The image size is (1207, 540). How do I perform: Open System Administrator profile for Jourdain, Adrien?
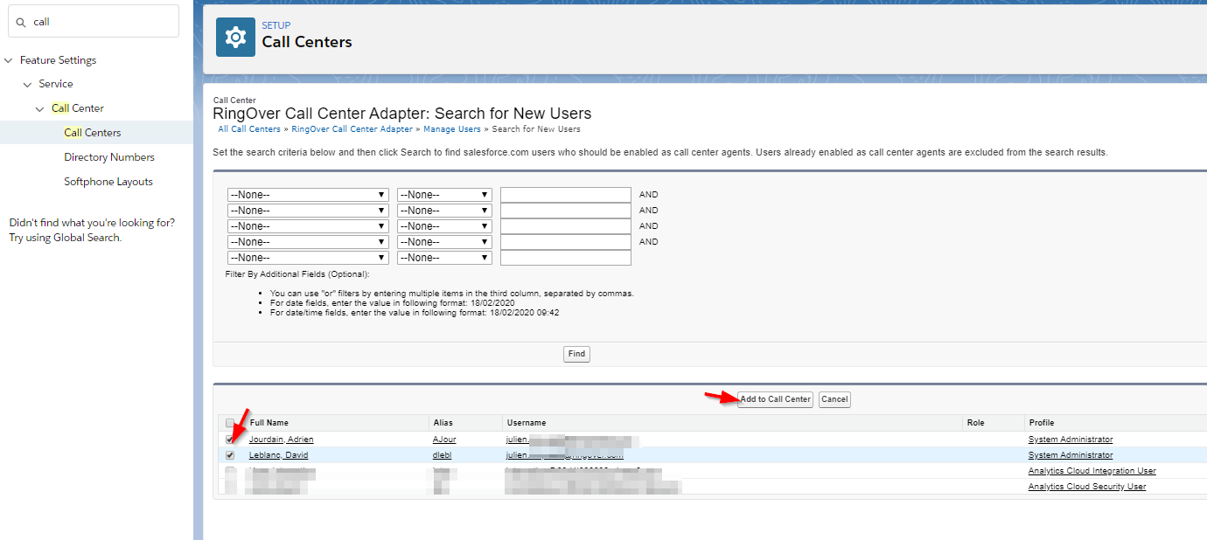pyautogui.click(x=1071, y=440)
